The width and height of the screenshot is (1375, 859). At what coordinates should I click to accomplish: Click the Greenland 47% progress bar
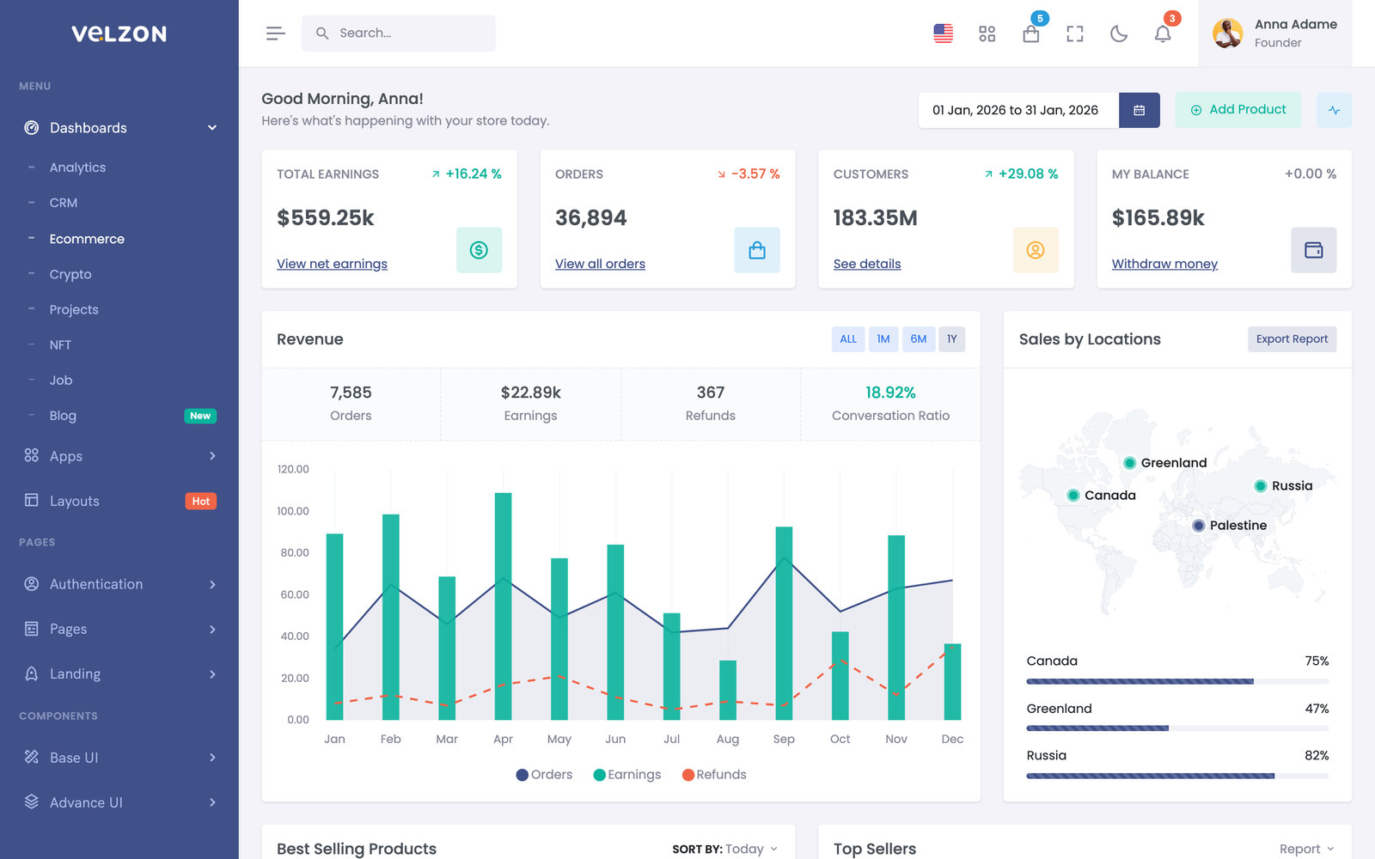(x=1177, y=728)
